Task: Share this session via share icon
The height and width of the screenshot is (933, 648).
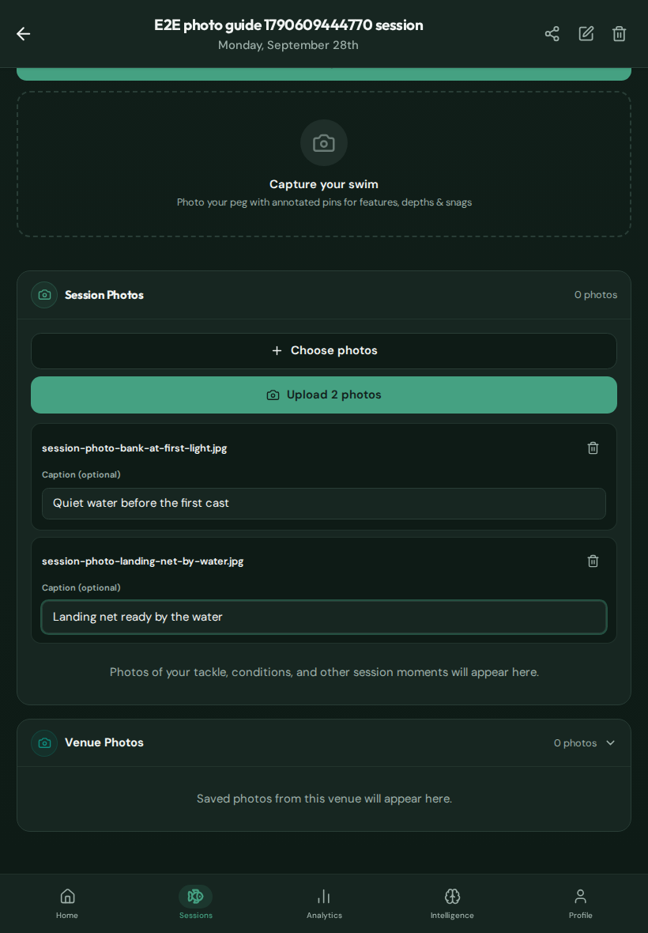Action: pyautogui.click(x=552, y=34)
